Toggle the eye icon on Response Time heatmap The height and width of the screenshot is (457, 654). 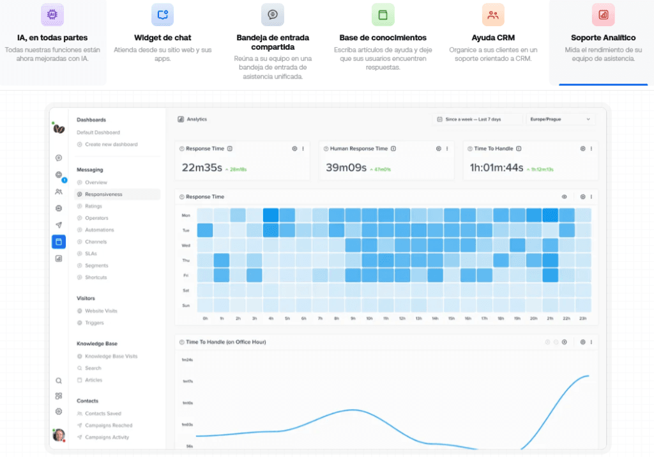[x=564, y=197]
